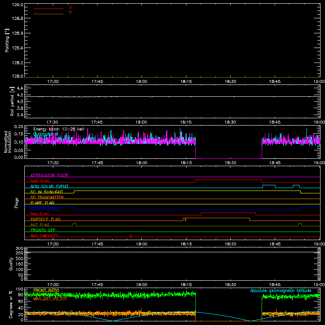Click the first AAZ_FLAG pulse near 17:37
The image size is (325, 325).
click(74, 224)
